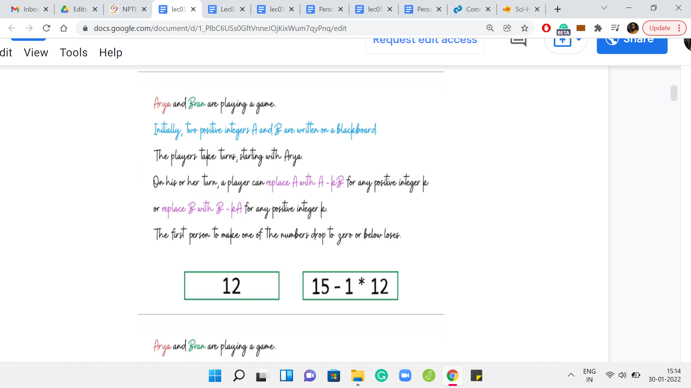Open the Tools menu
The image size is (691, 388).
tap(73, 52)
